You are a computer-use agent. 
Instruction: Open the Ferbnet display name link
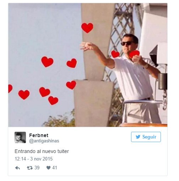(39, 135)
